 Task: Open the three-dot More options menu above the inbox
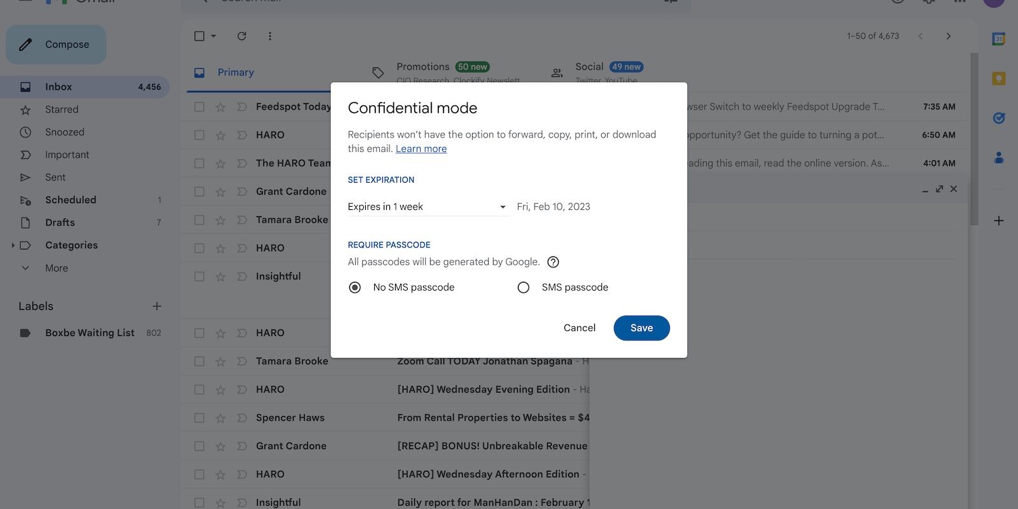pos(270,36)
